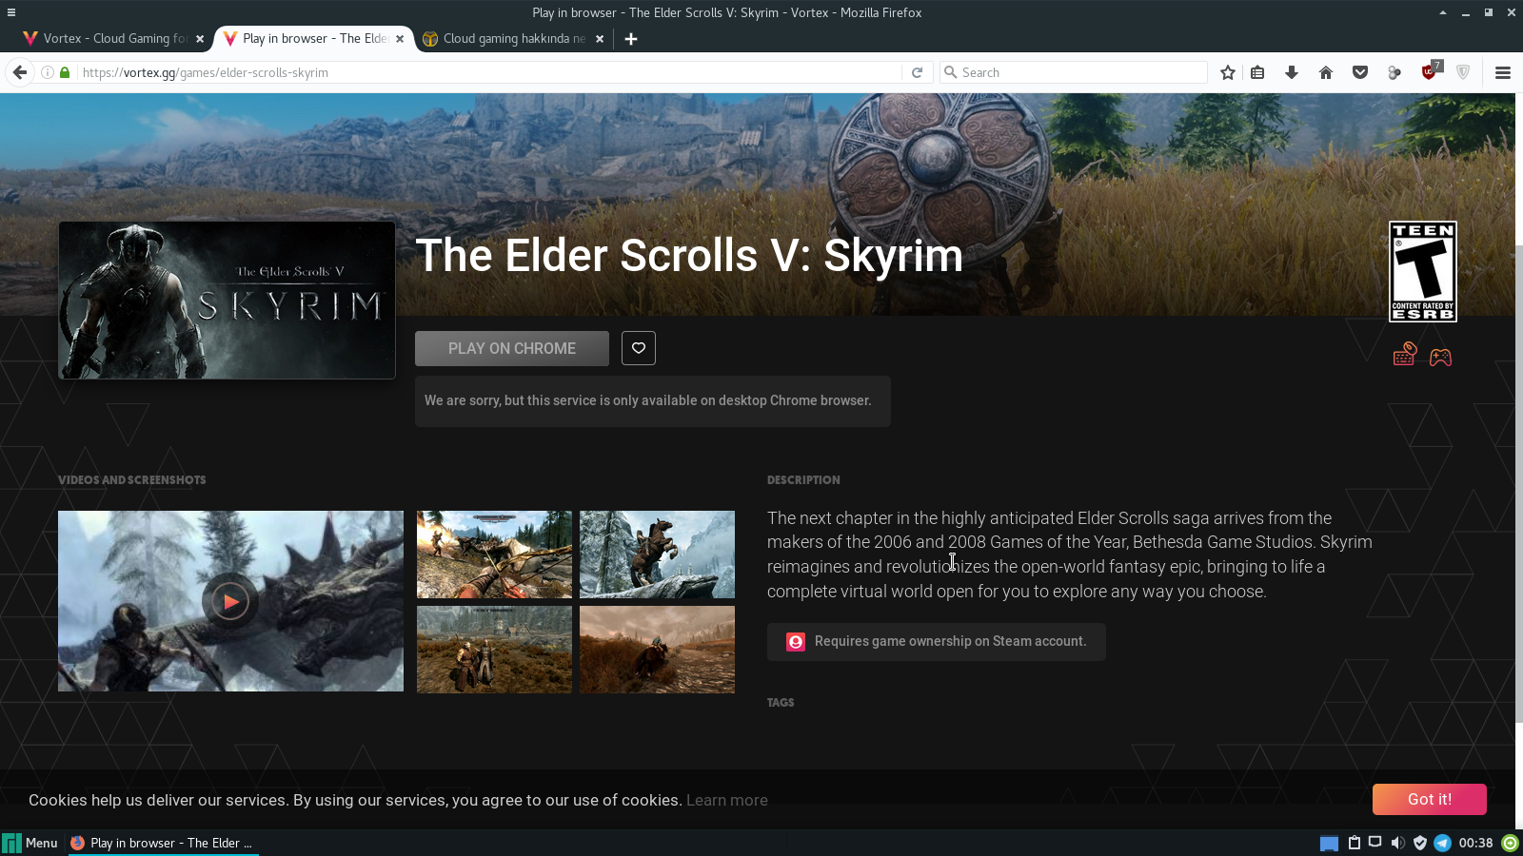Show site information via the info icon

(x=47, y=72)
